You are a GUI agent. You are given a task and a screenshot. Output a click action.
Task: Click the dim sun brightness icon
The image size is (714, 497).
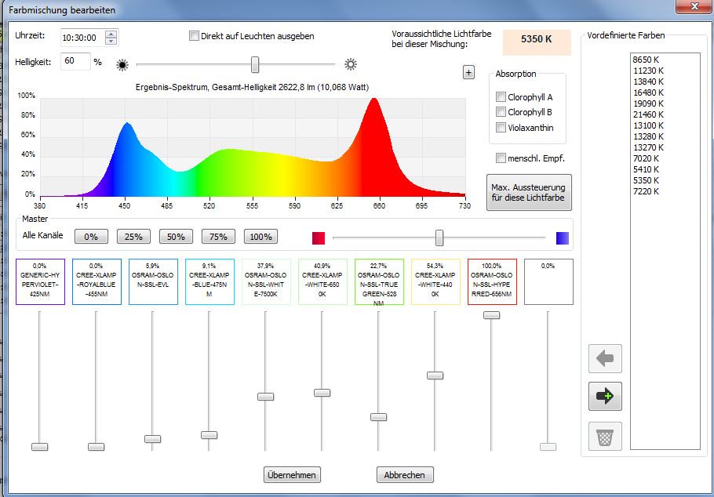(122, 65)
